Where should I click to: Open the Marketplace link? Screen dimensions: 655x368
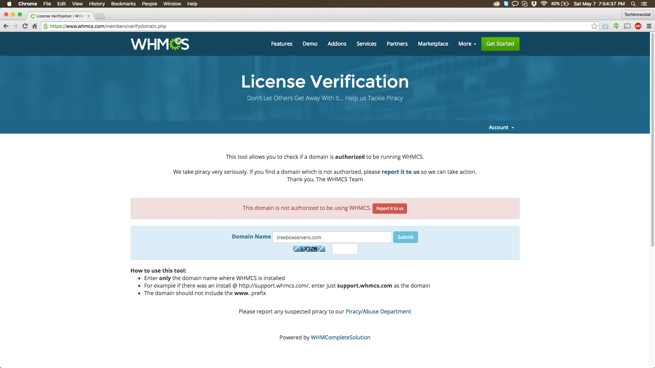tap(433, 44)
